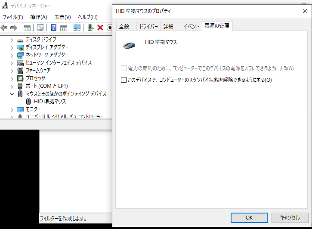Image resolution: width=312 pixels, height=229 pixels.
Task: Select ヒューマン インターフェイス デバイス in the tree
Action: pyautogui.click(x=59, y=63)
